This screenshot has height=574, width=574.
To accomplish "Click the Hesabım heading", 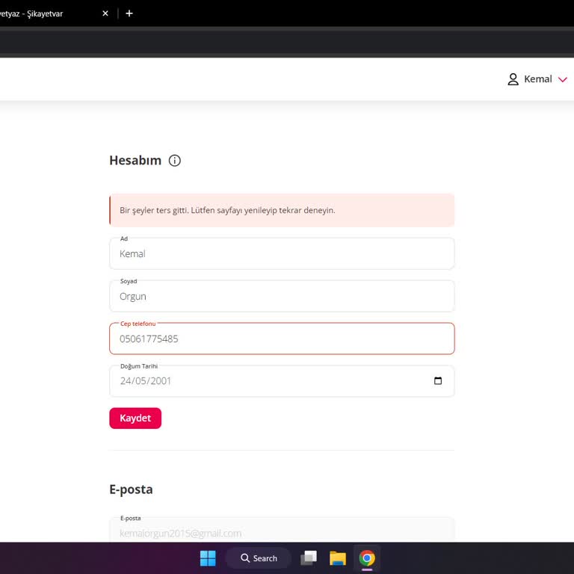I will tap(135, 161).
